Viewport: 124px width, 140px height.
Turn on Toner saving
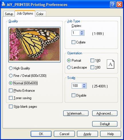[11, 98]
